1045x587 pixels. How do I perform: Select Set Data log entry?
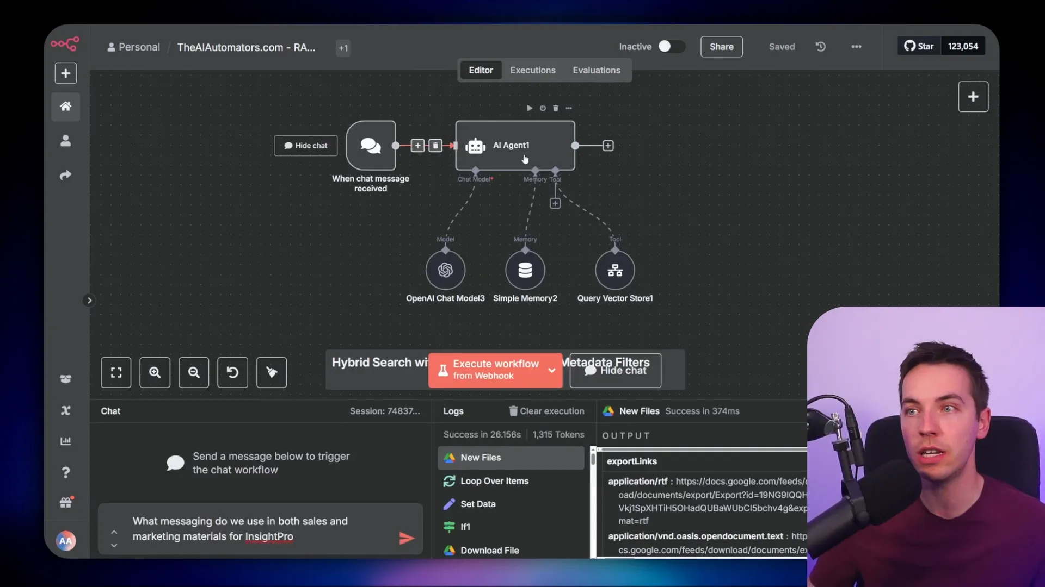click(x=511, y=504)
